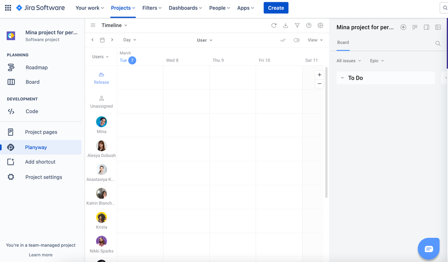448x262 pixels.
Task: Open the Filters menu
Action: point(152,8)
